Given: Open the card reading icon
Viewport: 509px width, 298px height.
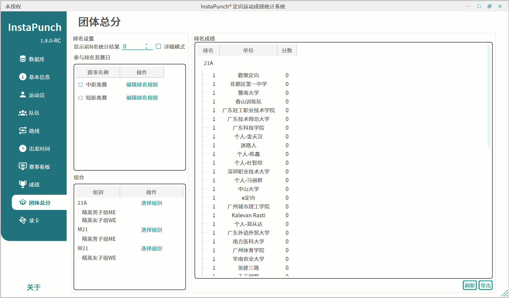Looking at the screenshot, I should coord(23,220).
